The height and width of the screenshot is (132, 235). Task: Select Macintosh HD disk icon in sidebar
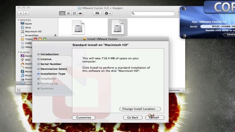pos(22,32)
